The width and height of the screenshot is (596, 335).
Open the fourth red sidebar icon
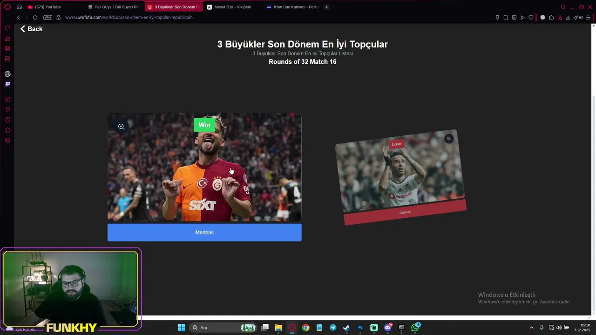click(7, 59)
